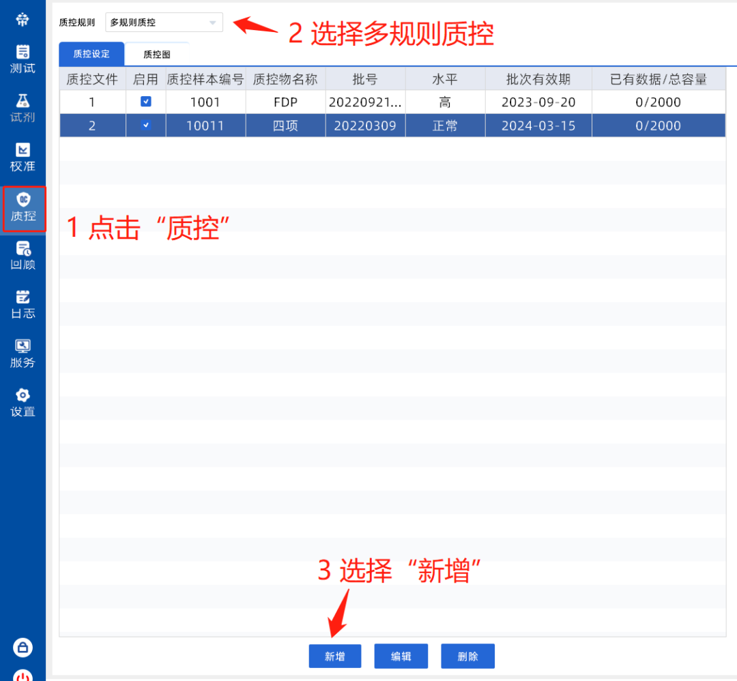Screen dimensions: 737x681
Task: Switch to the 质控图 tab
Action: 156,55
